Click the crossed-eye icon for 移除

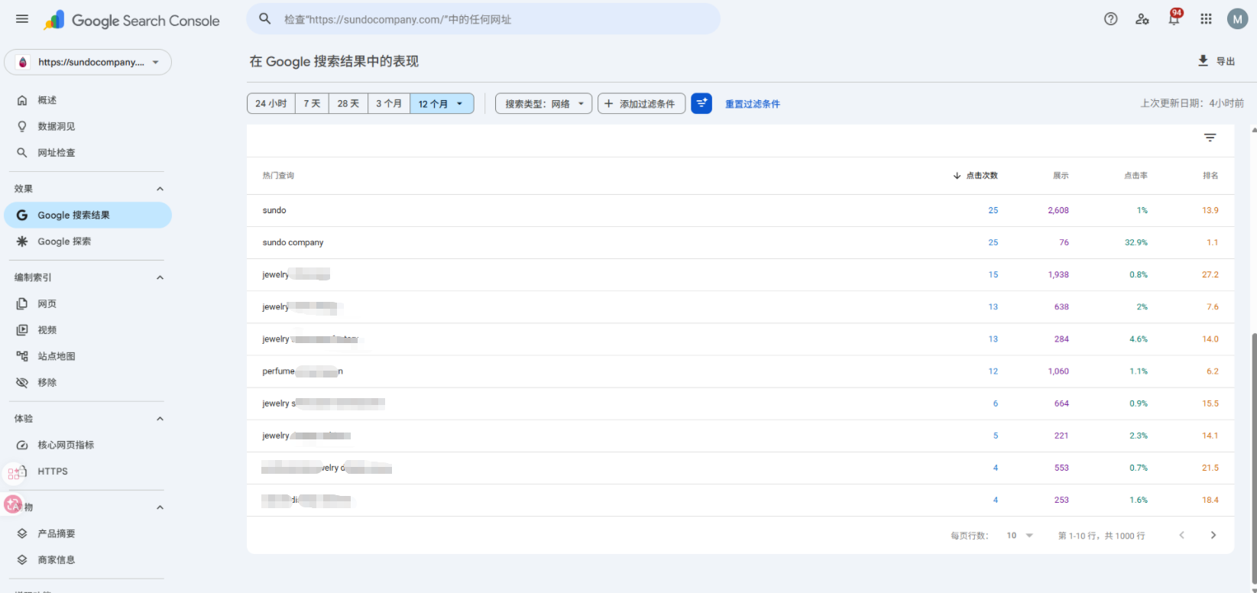pos(22,382)
